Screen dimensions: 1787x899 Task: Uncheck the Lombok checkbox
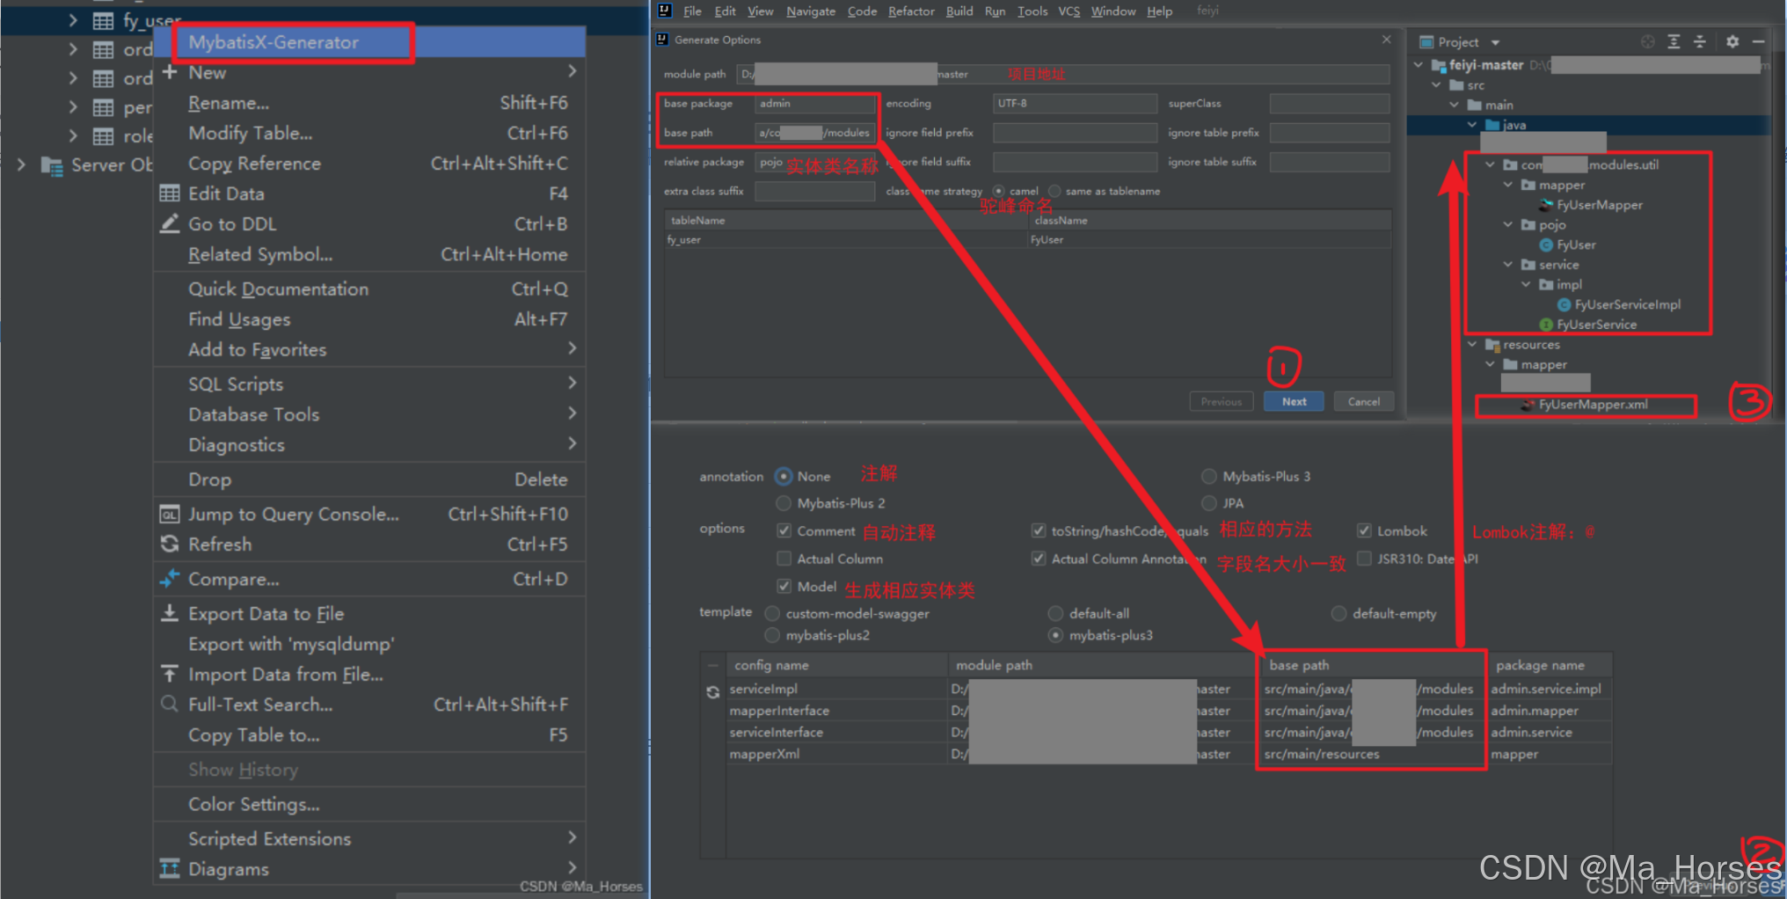[x=1364, y=530]
